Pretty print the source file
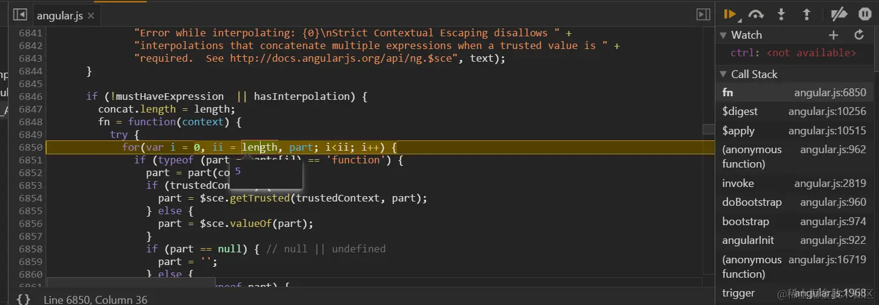Image resolution: width=879 pixels, height=305 pixels. (x=24, y=299)
